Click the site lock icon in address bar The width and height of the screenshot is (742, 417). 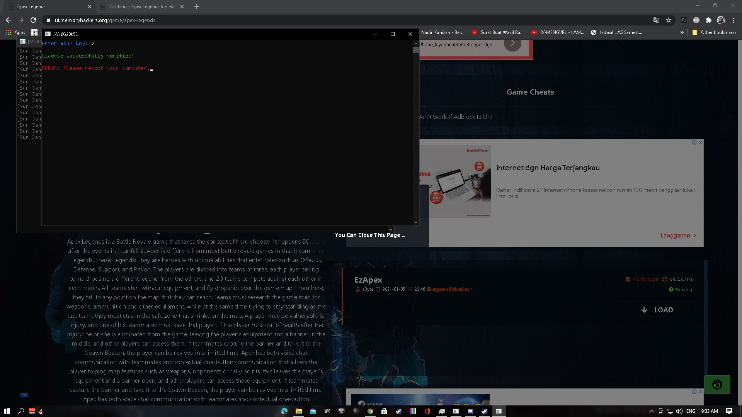click(49, 20)
